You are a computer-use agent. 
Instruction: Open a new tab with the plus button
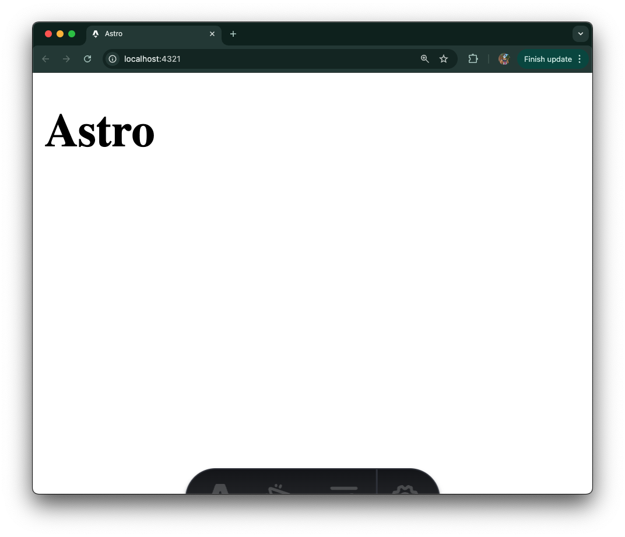(233, 34)
